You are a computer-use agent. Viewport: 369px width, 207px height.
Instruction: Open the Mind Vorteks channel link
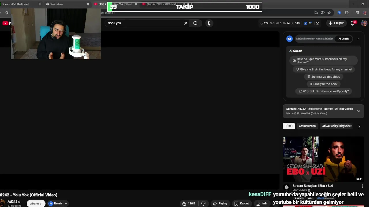pyautogui.click(x=300, y=190)
